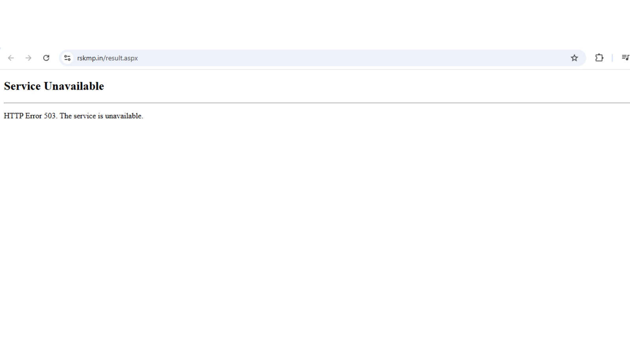The image size is (630, 354).
Task: Open the Extensions puzzle icon
Action: coord(599,58)
